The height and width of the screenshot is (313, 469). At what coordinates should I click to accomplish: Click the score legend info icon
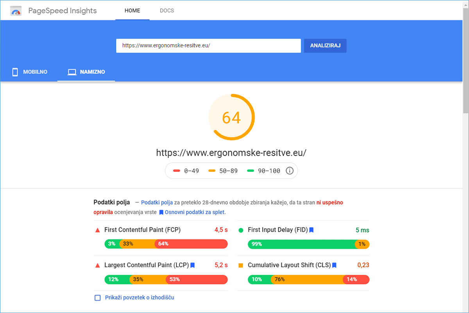(x=289, y=171)
